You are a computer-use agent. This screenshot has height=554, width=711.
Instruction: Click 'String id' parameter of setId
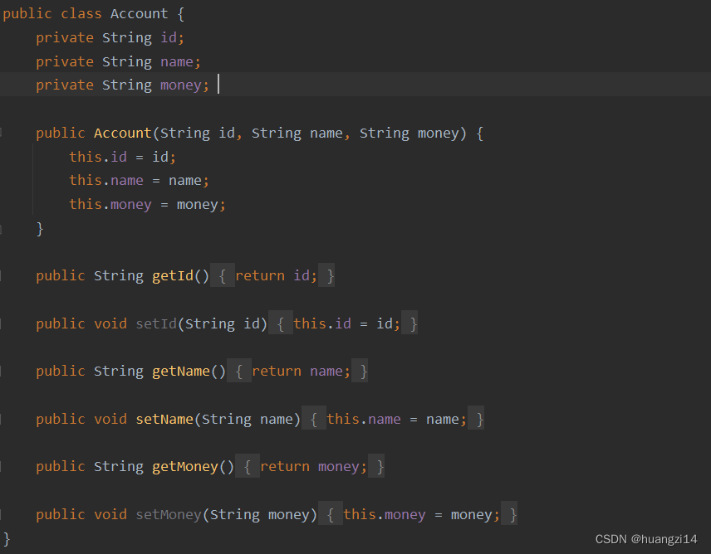223,323
